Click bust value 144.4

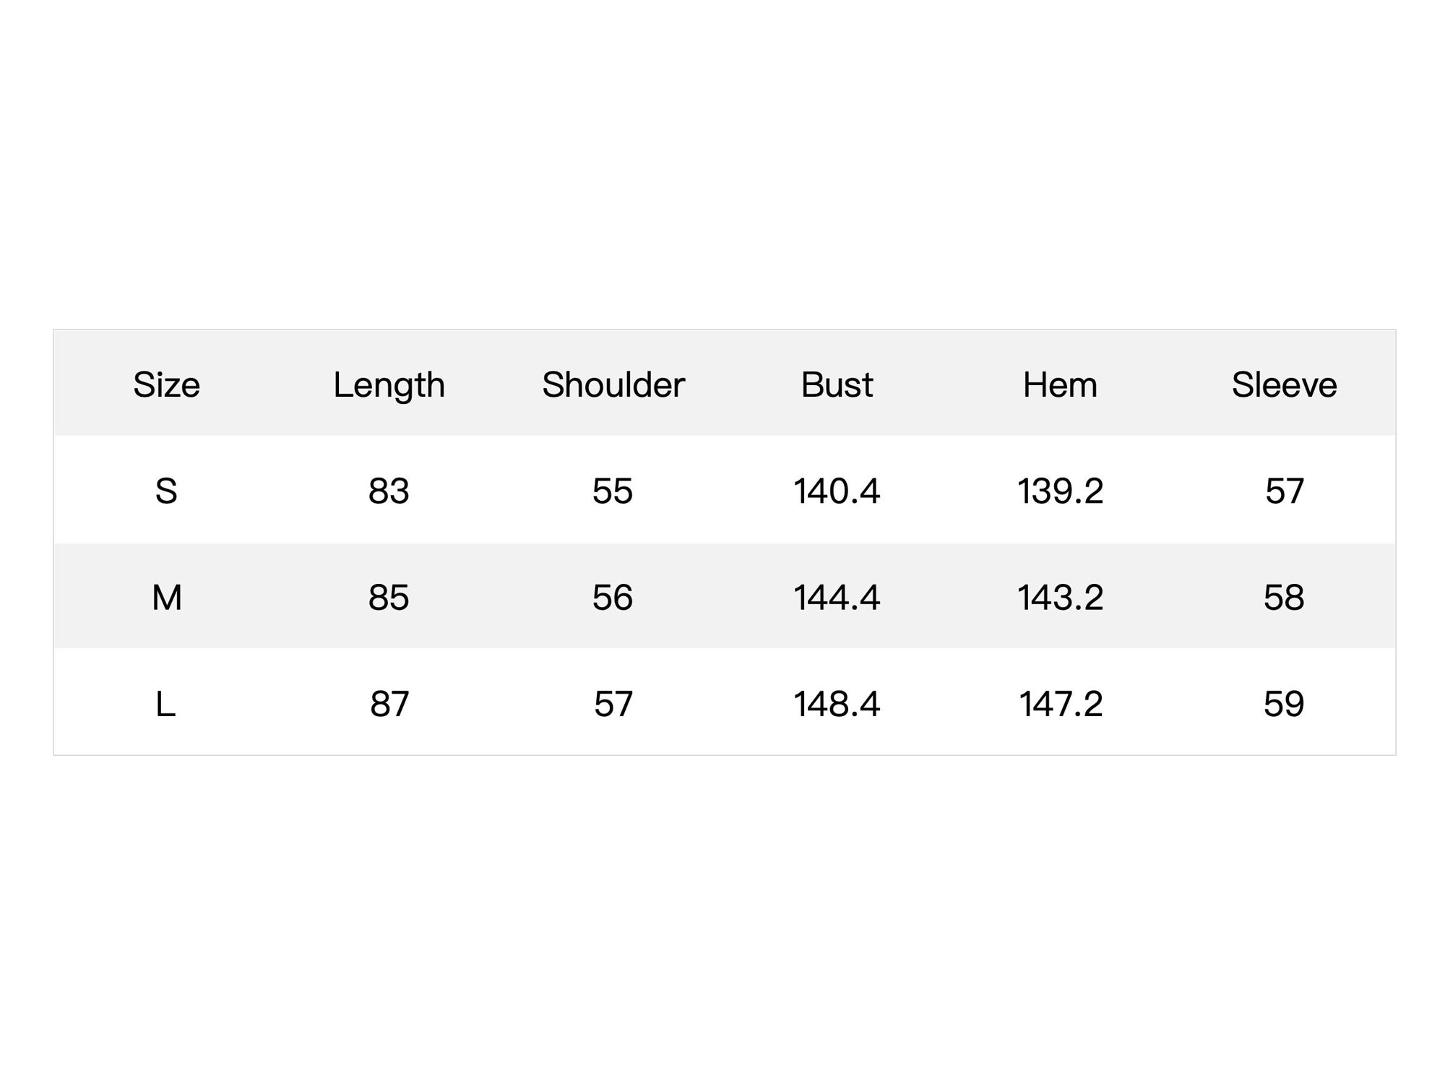click(x=837, y=598)
